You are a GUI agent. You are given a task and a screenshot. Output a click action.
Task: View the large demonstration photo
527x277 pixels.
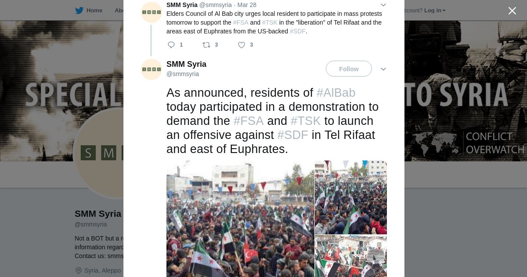coord(240,219)
